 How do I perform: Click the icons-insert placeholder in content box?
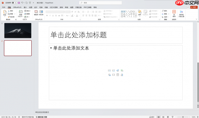point(118,71)
